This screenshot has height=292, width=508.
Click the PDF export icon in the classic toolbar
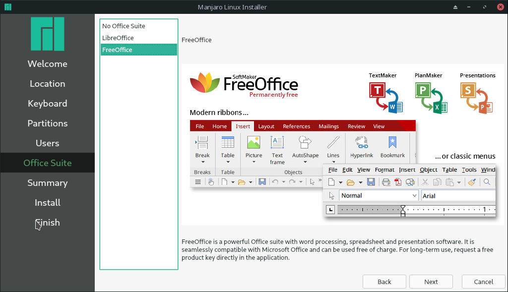(x=398, y=182)
